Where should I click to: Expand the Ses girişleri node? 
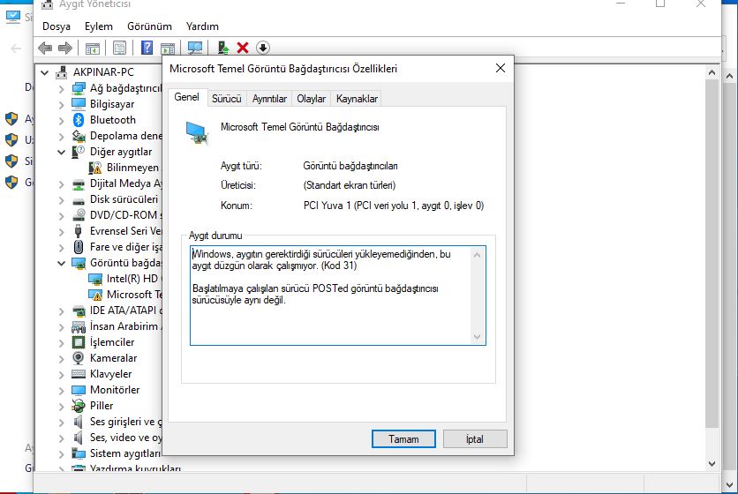pyautogui.click(x=61, y=422)
